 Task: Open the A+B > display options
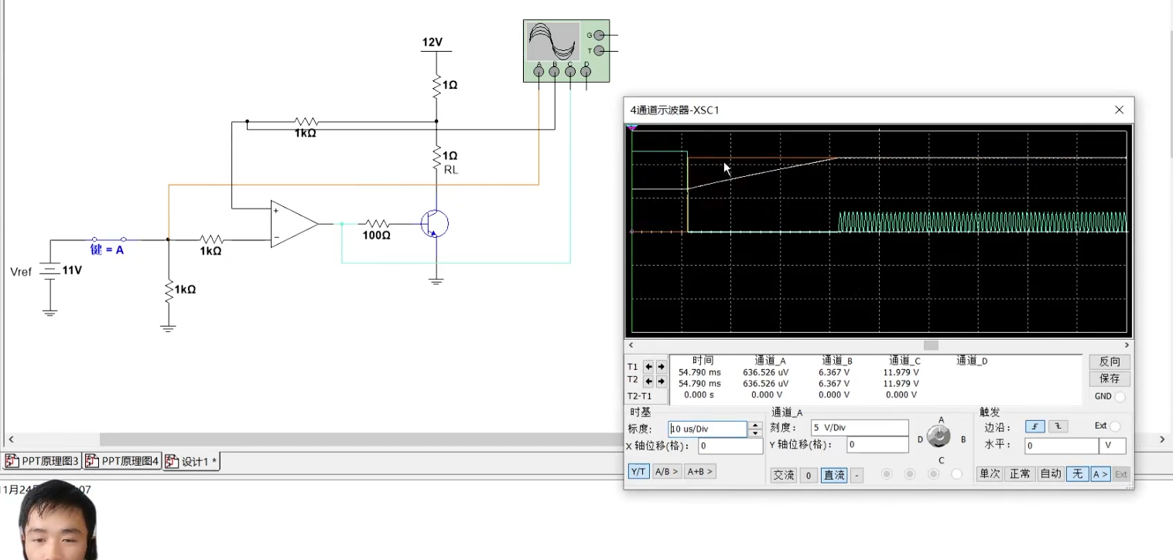(x=699, y=471)
